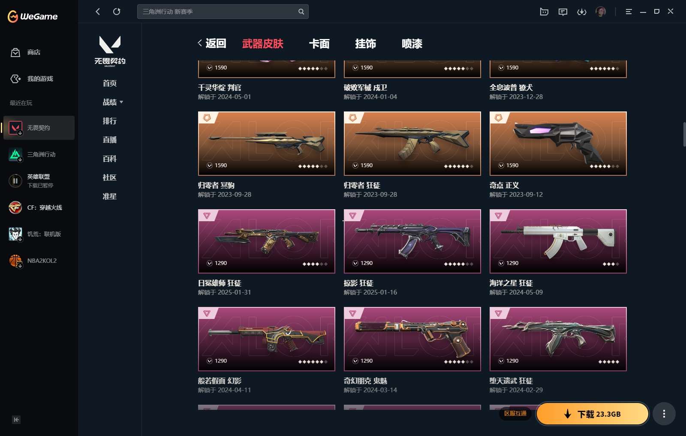The height and width of the screenshot is (436, 686).
Task: Collapse the left sidebar with bottom arrow icon
Action: 16,420
